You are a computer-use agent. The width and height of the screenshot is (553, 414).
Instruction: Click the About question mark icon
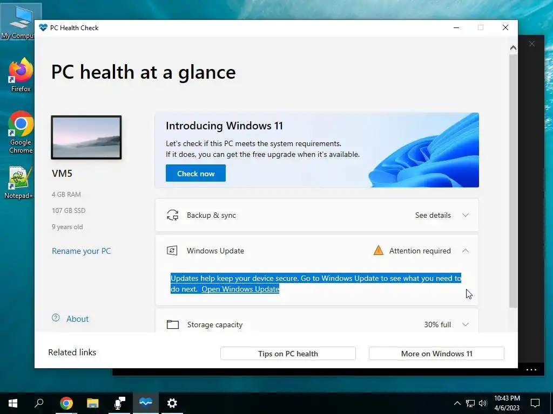pyautogui.click(x=56, y=318)
